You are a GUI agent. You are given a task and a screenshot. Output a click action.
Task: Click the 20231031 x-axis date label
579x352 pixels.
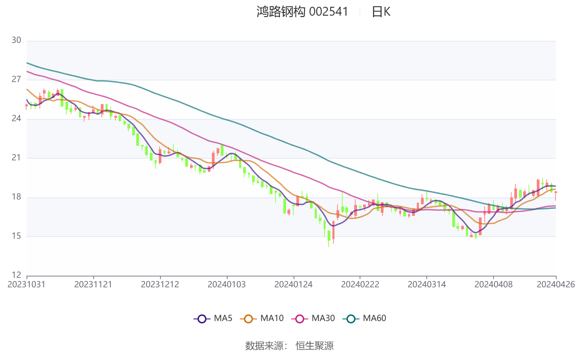coord(27,285)
